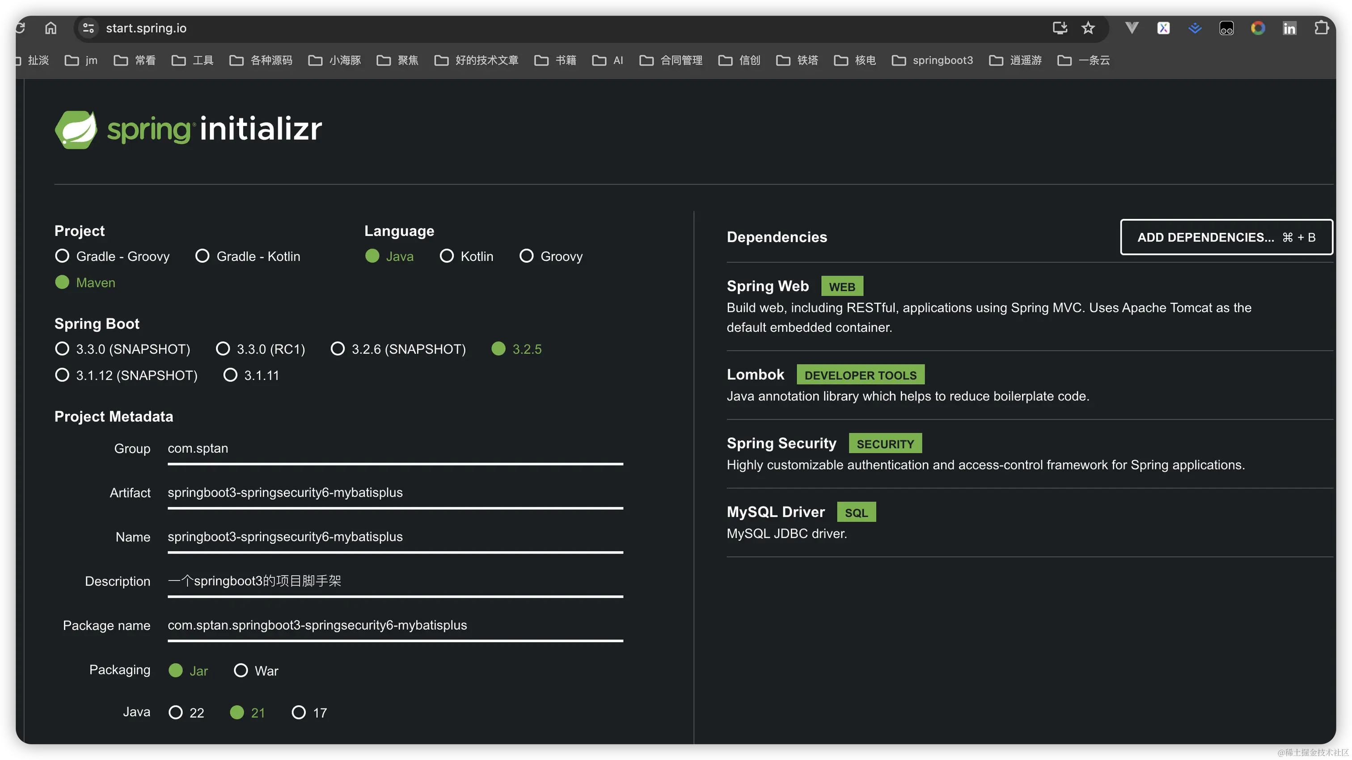1352x760 pixels.
Task: Click the Package name input field
Action: click(395, 626)
